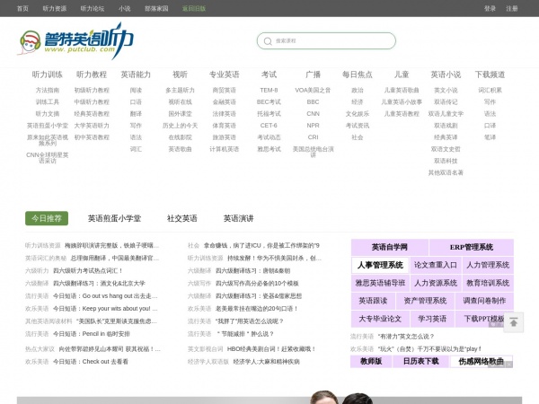Switch to the 社交英语 tab

coord(181,218)
